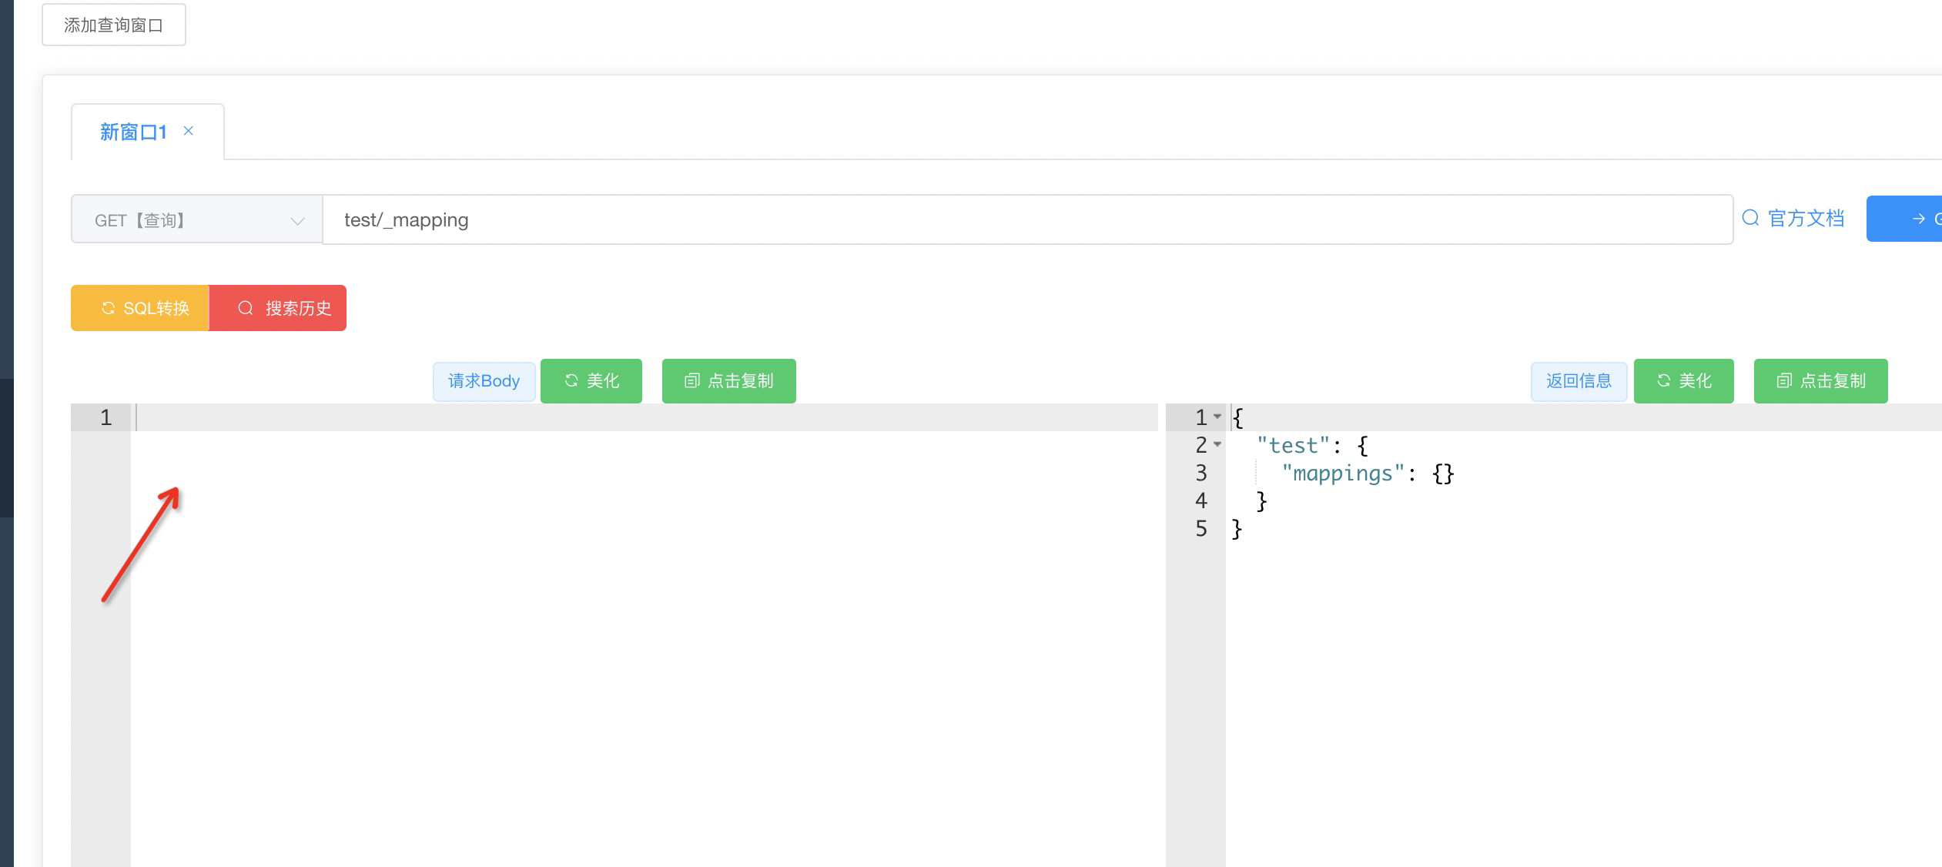Open the GET【查询】 method dropdown
The height and width of the screenshot is (867, 1942).
click(x=197, y=220)
